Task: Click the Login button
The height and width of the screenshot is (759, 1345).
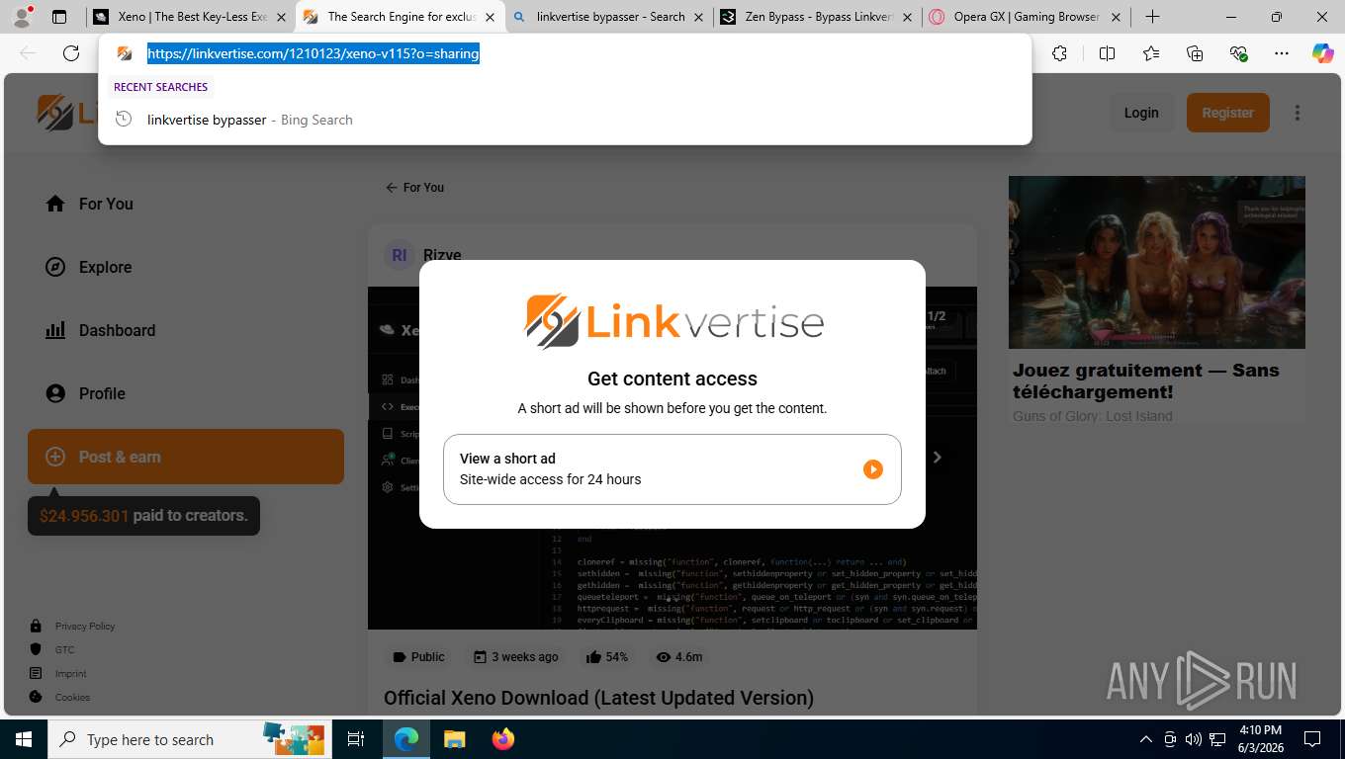Action: click(x=1141, y=113)
